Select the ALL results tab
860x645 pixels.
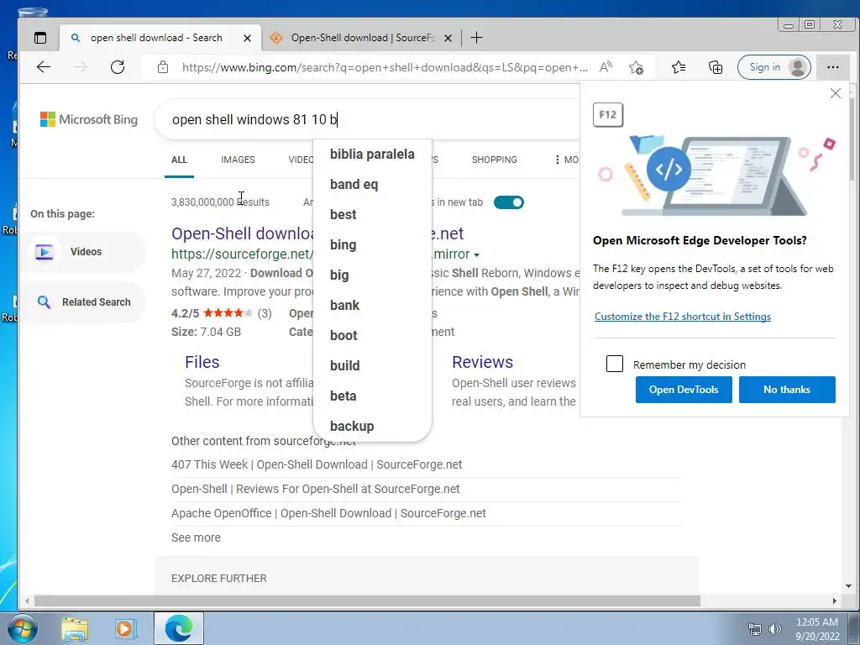tap(180, 160)
